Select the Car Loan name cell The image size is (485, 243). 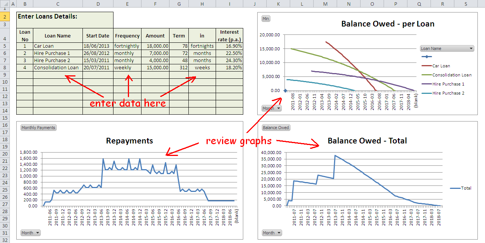click(58, 46)
